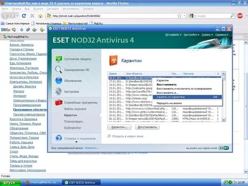This screenshot has width=248, height=186.
Task: Click the open in new window icon
Action: coord(109,136)
